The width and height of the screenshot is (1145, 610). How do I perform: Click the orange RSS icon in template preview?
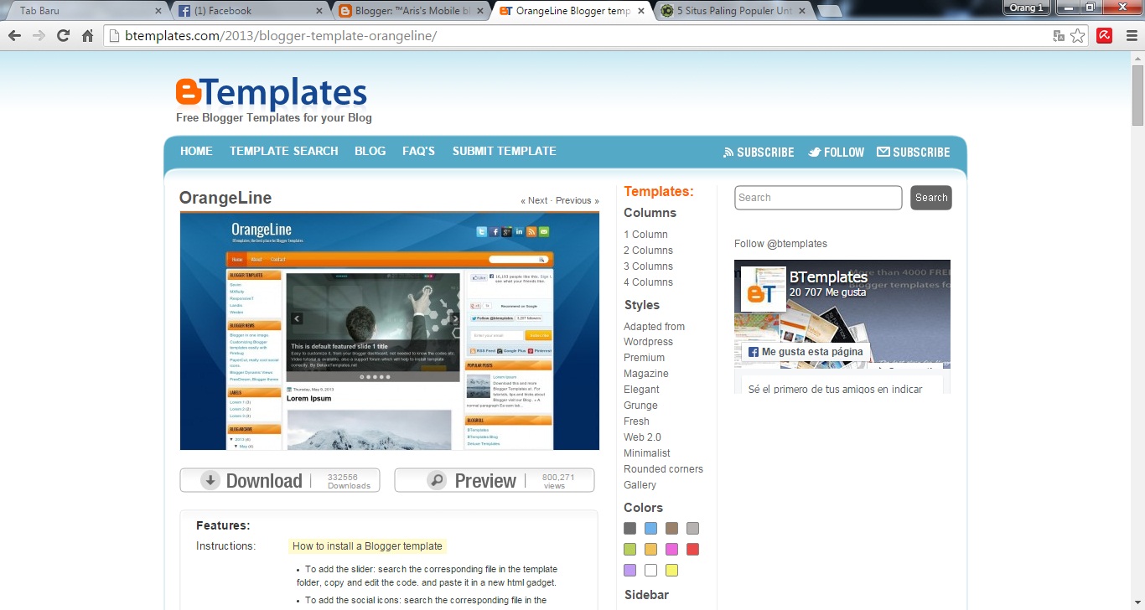click(531, 232)
